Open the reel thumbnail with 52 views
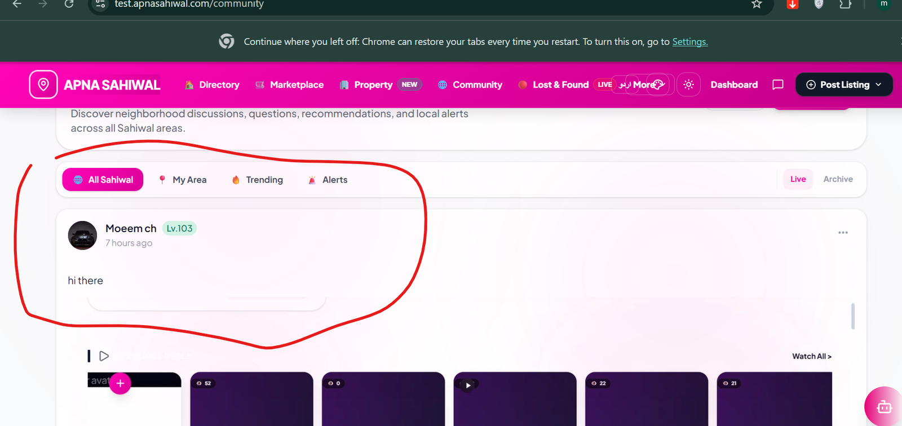The width and height of the screenshot is (902, 426). [251, 399]
